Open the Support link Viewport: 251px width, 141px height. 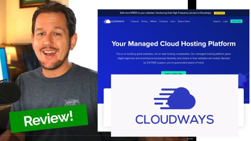217,21
